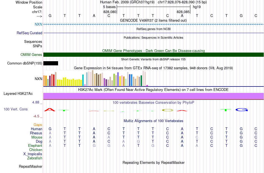Click the -4.5 lower conservation scale value
The width and height of the screenshot is (264, 173).
click(36, 116)
